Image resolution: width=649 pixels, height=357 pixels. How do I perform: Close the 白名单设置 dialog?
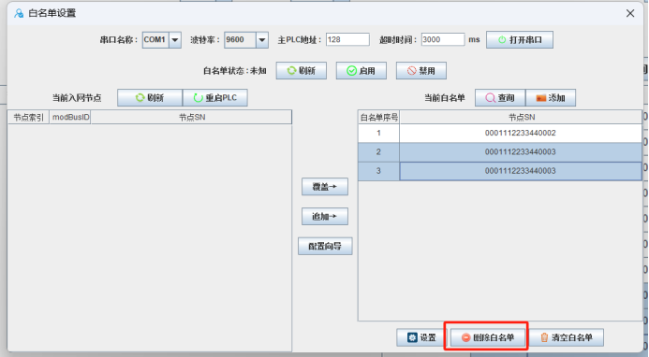pos(630,13)
